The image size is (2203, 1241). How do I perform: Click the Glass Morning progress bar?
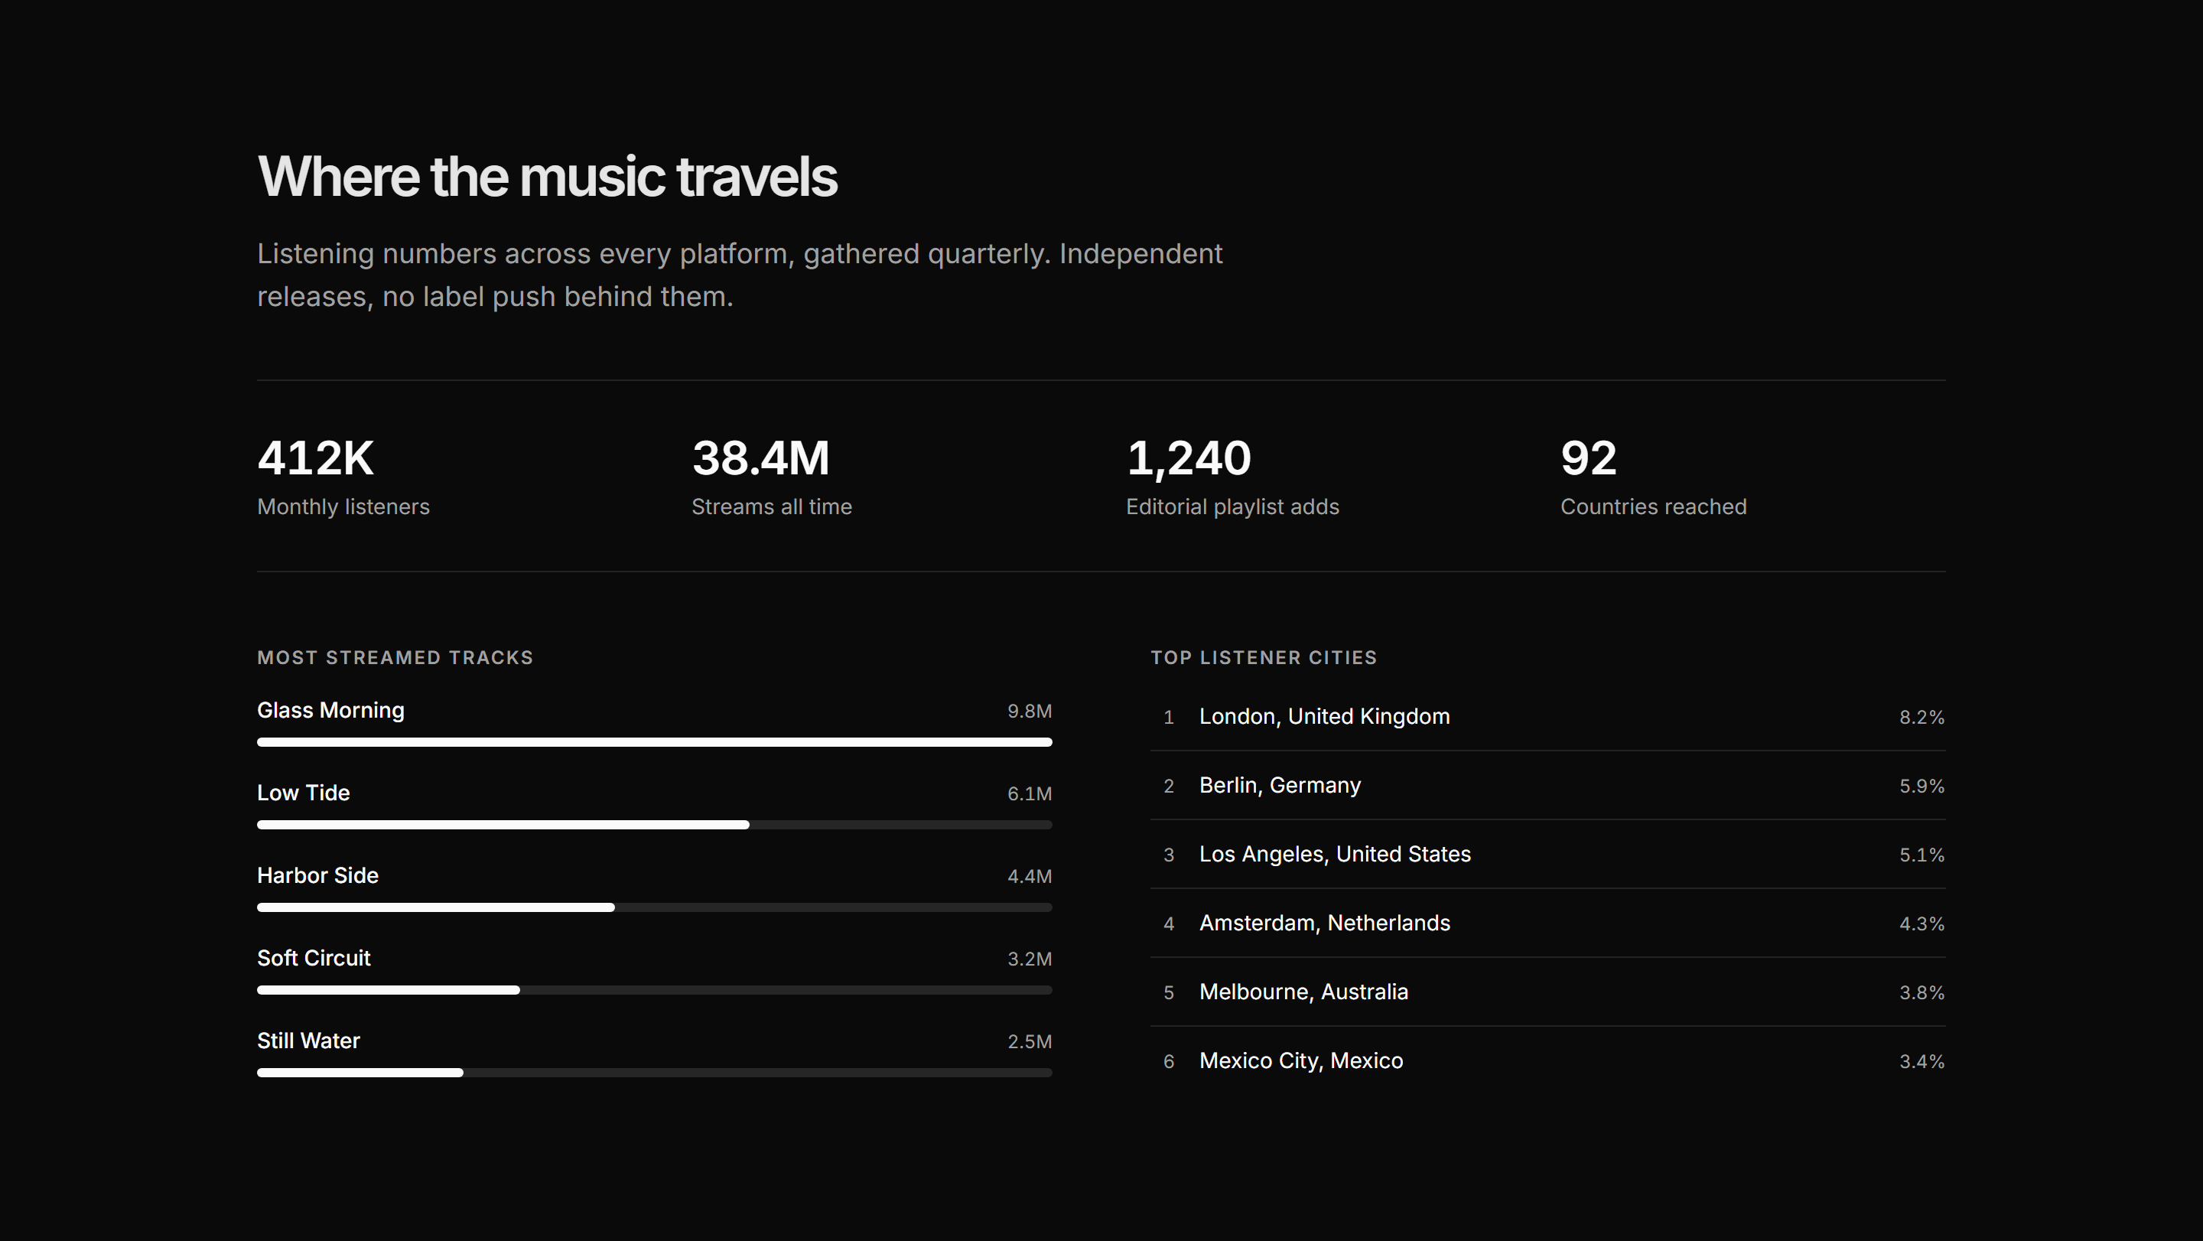coord(654,742)
